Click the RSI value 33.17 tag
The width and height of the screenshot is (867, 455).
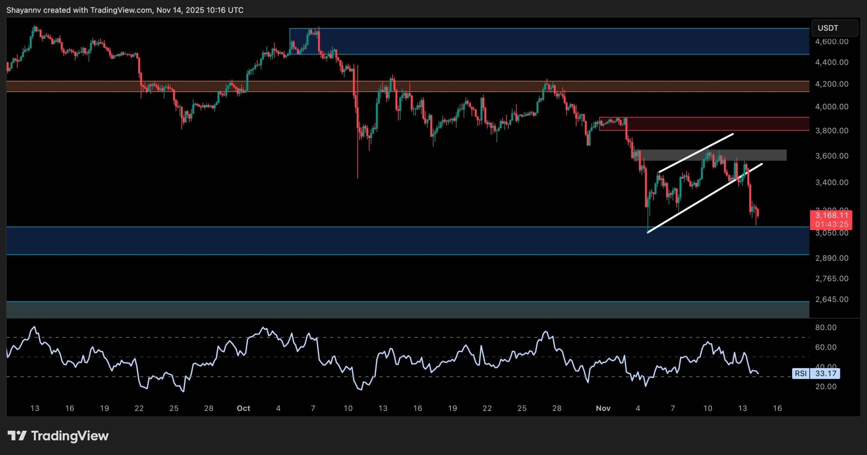click(825, 373)
